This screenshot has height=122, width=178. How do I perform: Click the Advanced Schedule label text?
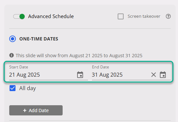tap(51, 16)
